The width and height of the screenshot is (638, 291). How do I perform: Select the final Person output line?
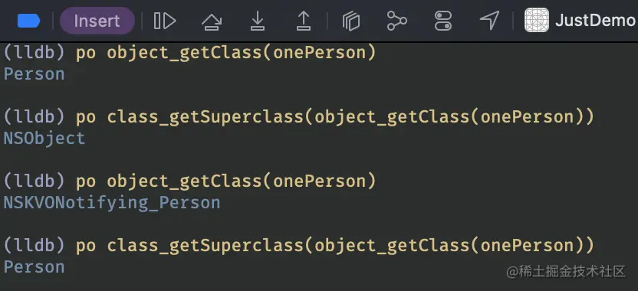click(35, 267)
